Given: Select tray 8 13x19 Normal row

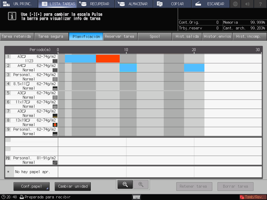Looking at the screenshot, I should pos(32,122).
